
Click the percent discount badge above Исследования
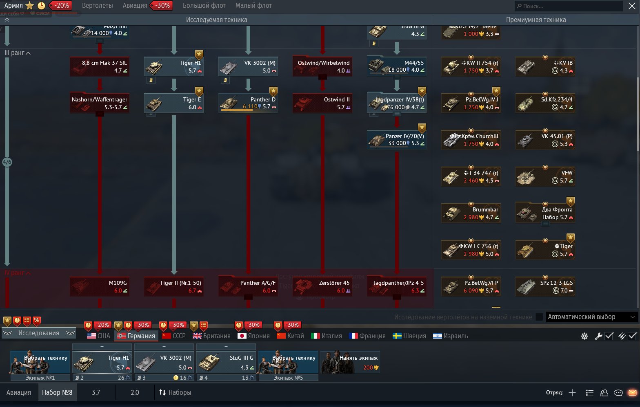tap(37, 321)
